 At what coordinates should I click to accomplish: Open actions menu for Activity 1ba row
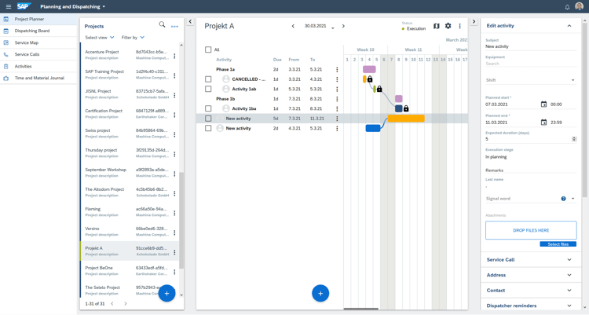click(337, 108)
